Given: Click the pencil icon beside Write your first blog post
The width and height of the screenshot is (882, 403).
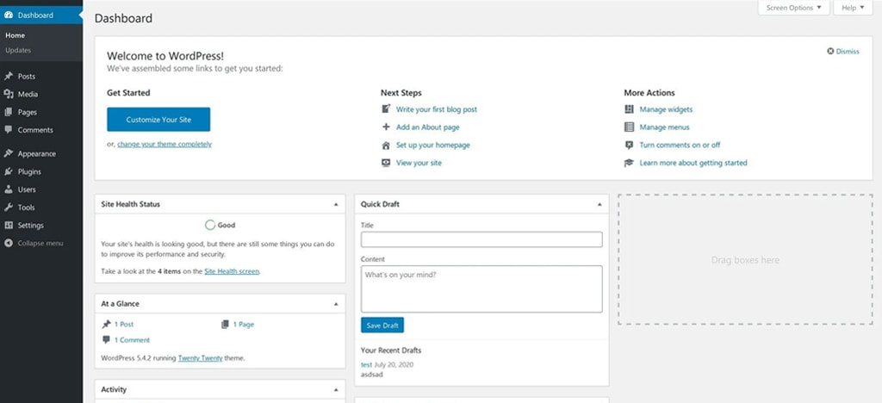Looking at the screenshot, I should 386,109.
